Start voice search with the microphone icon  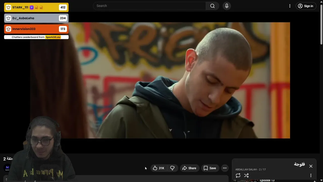(x=227, y=6)
